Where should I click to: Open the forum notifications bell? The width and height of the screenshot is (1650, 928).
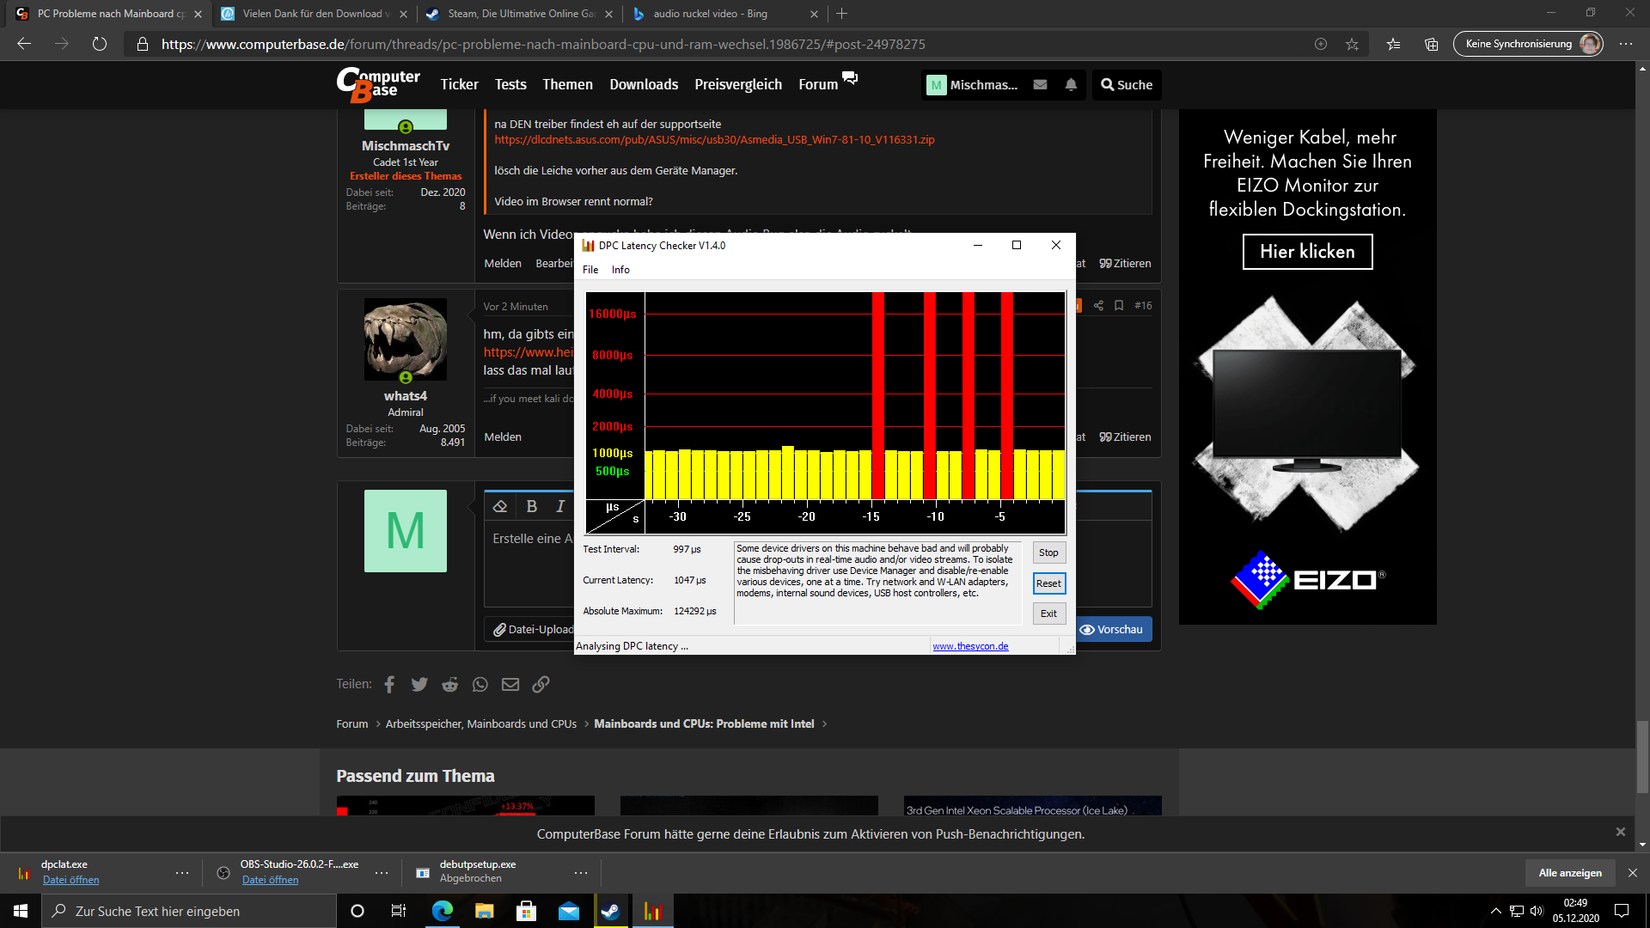1071,84
